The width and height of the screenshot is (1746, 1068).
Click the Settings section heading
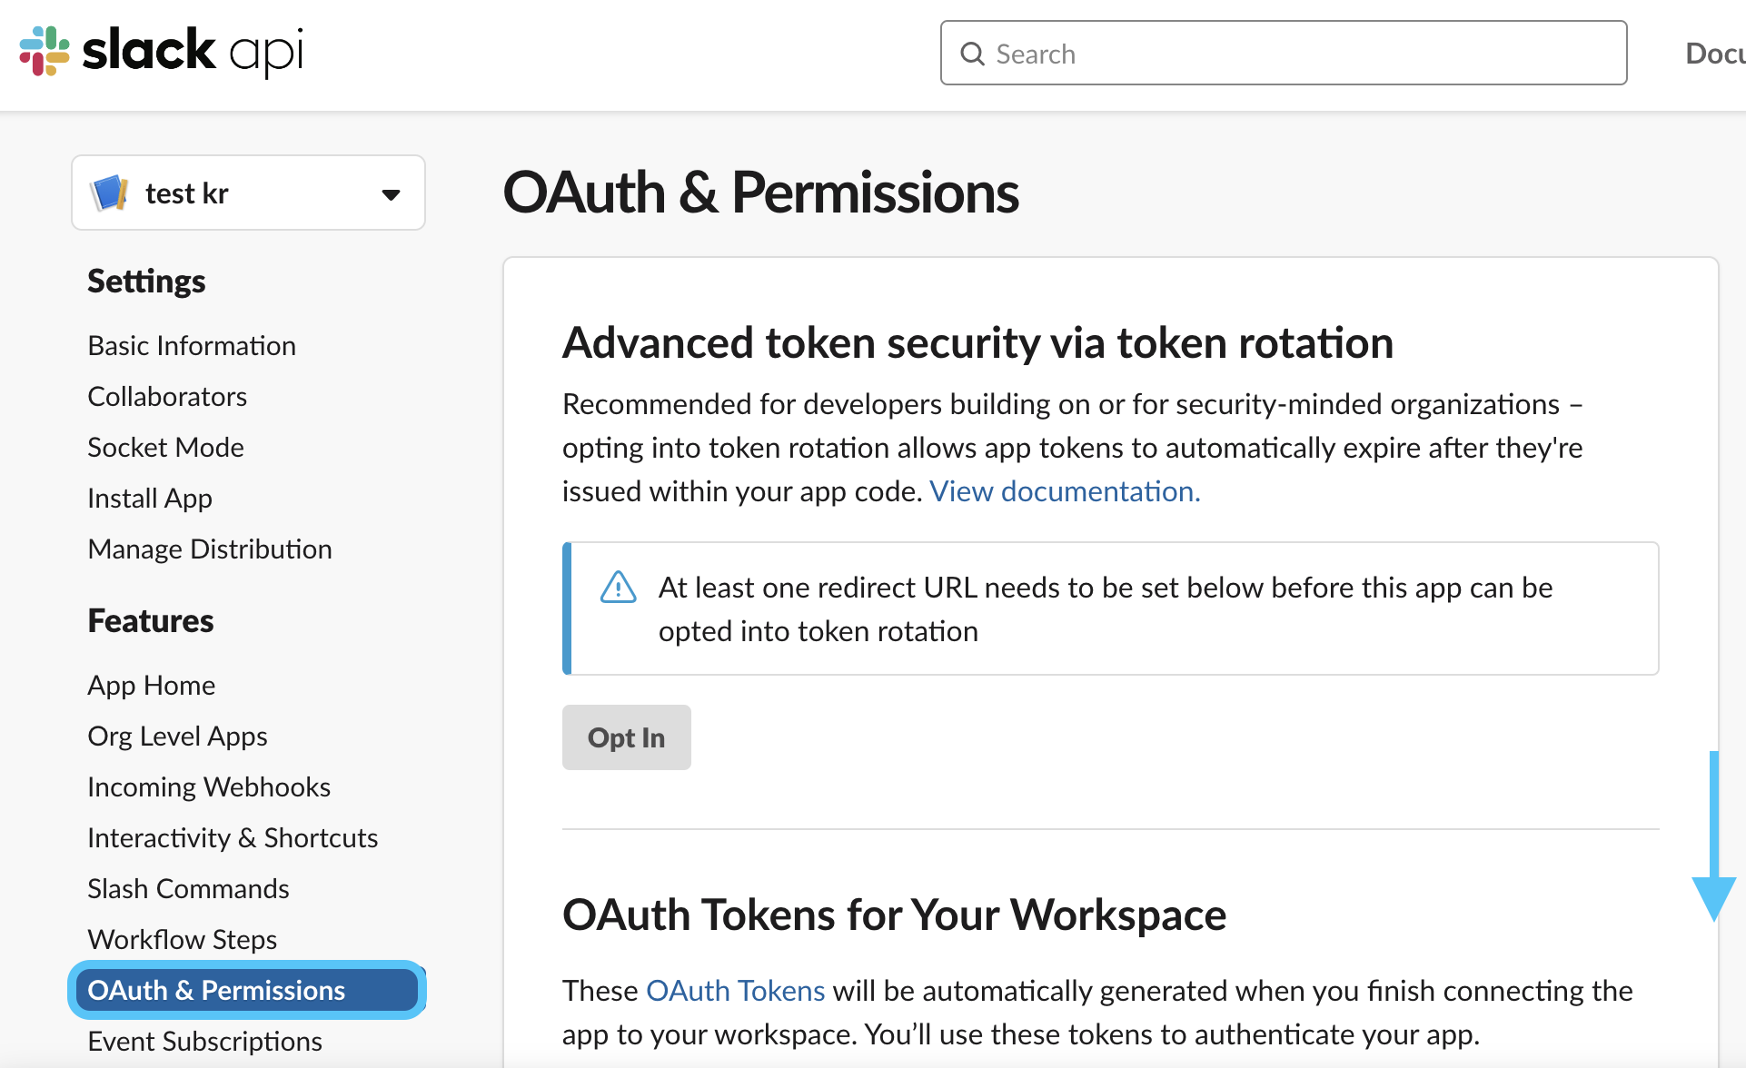point(146,282)
